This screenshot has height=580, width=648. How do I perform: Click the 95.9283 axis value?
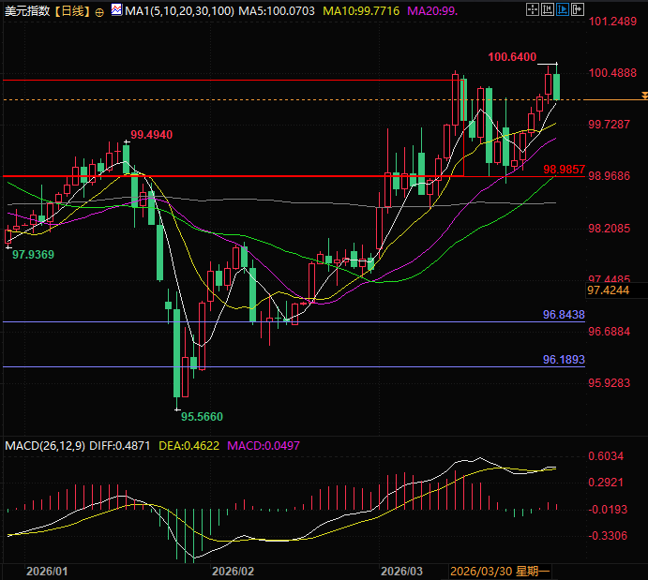pyautogui.click(x=610, y=383)
